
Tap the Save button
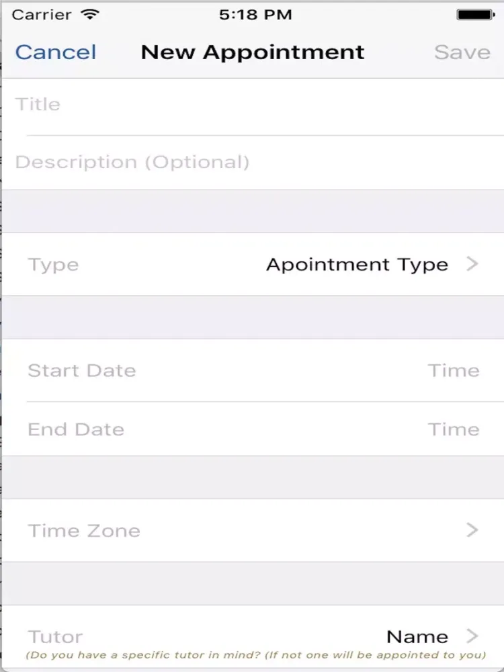pos(462,52)
